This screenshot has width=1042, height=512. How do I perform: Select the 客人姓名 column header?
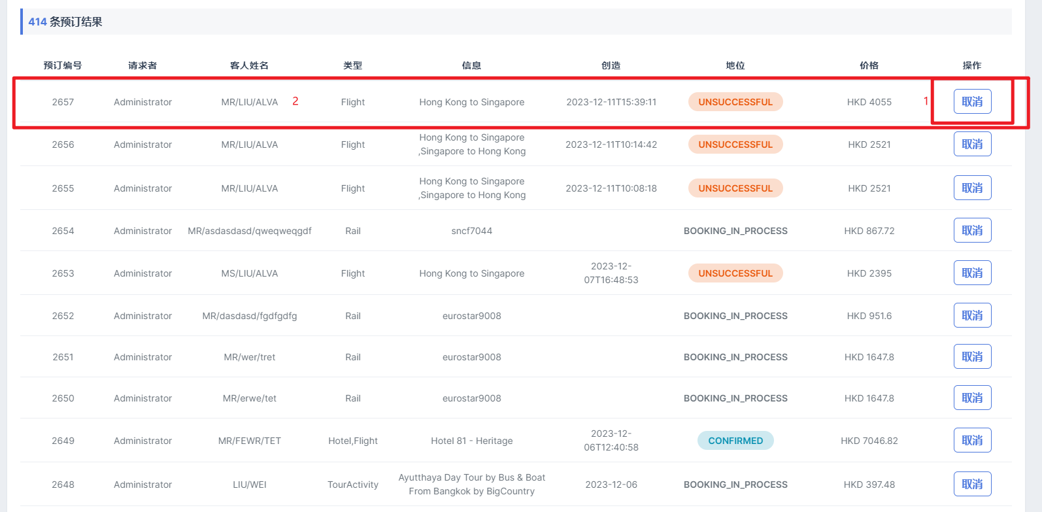[x=249, y=65]
